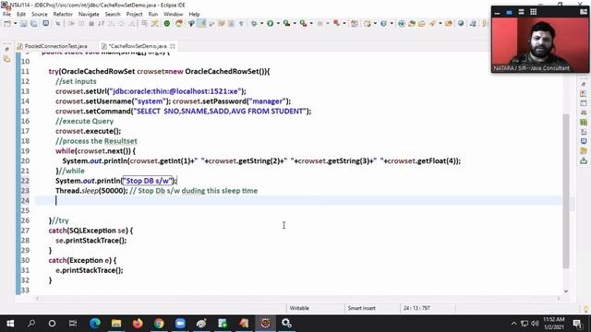The height and width of the screenshot is (332, 591).
Task: Place cursor on line 24 in editor
Action: point(297,201)
